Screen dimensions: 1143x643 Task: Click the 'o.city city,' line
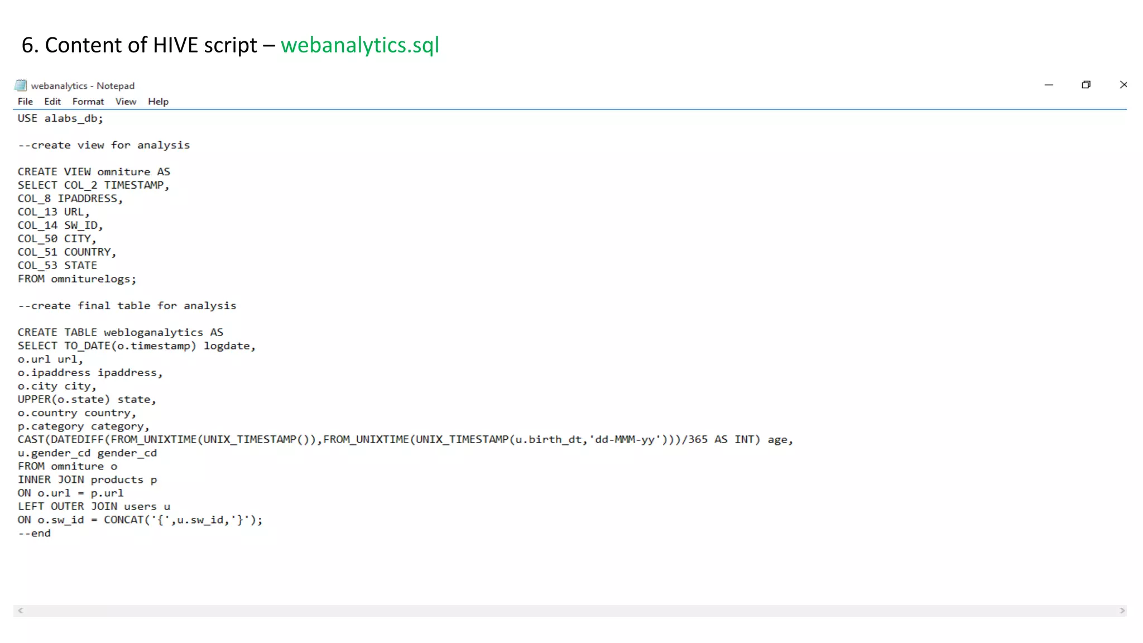click(x=57, y=386)
